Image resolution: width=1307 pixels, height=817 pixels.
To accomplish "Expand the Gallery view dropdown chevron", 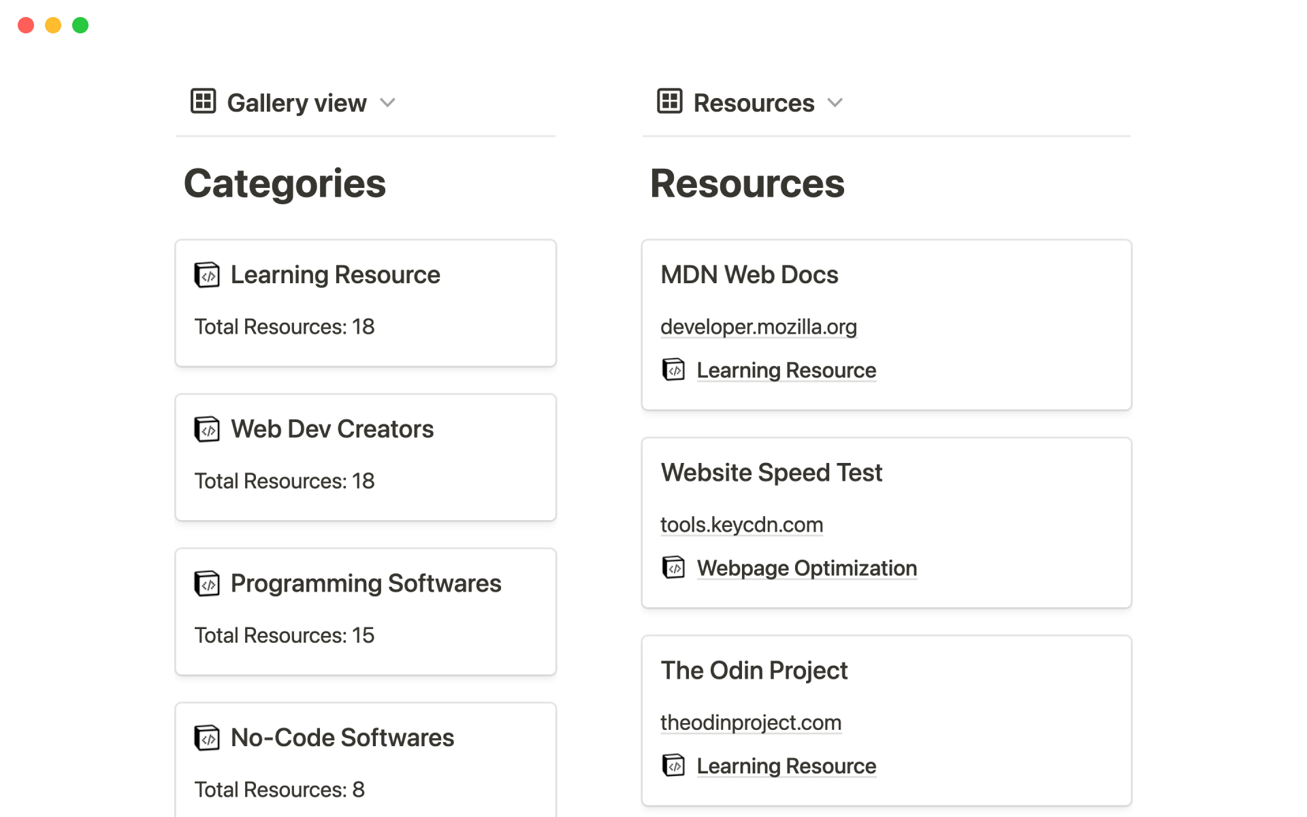I will pyautogui.click(x=387, y=103).
